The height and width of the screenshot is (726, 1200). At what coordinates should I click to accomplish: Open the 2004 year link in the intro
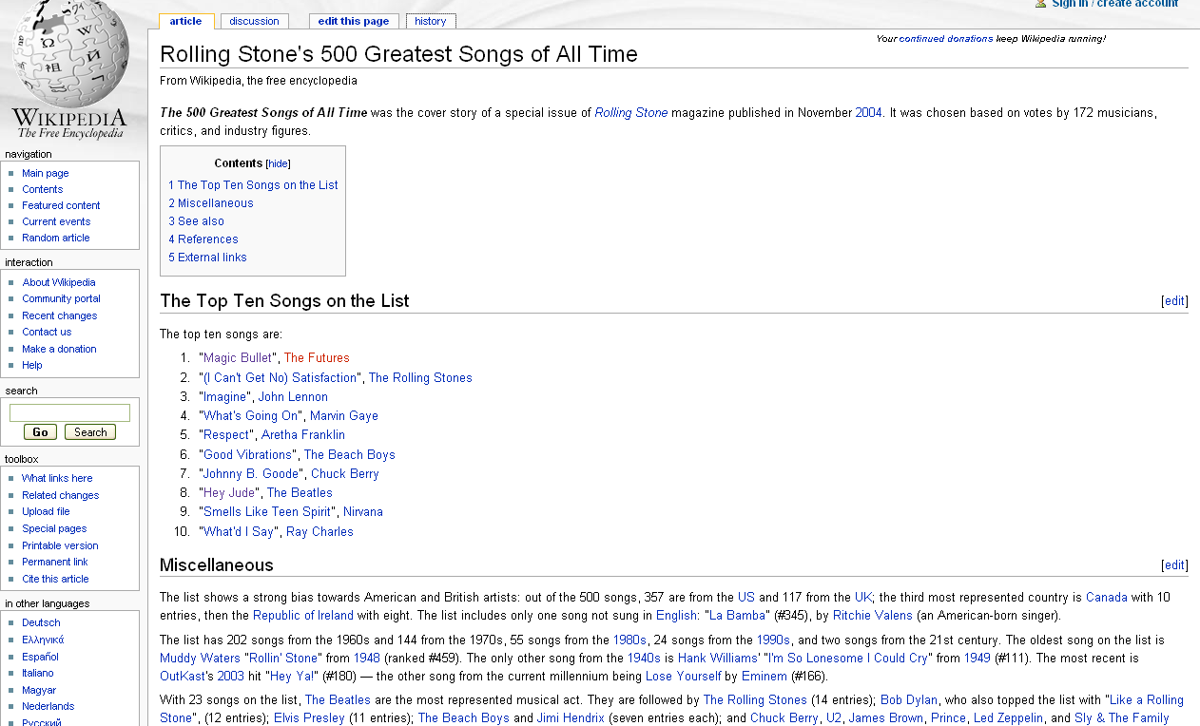869,113
